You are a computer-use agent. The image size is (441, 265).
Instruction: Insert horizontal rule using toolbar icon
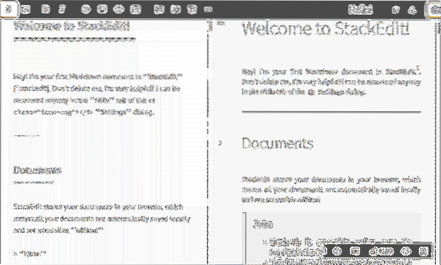point(208,9)
